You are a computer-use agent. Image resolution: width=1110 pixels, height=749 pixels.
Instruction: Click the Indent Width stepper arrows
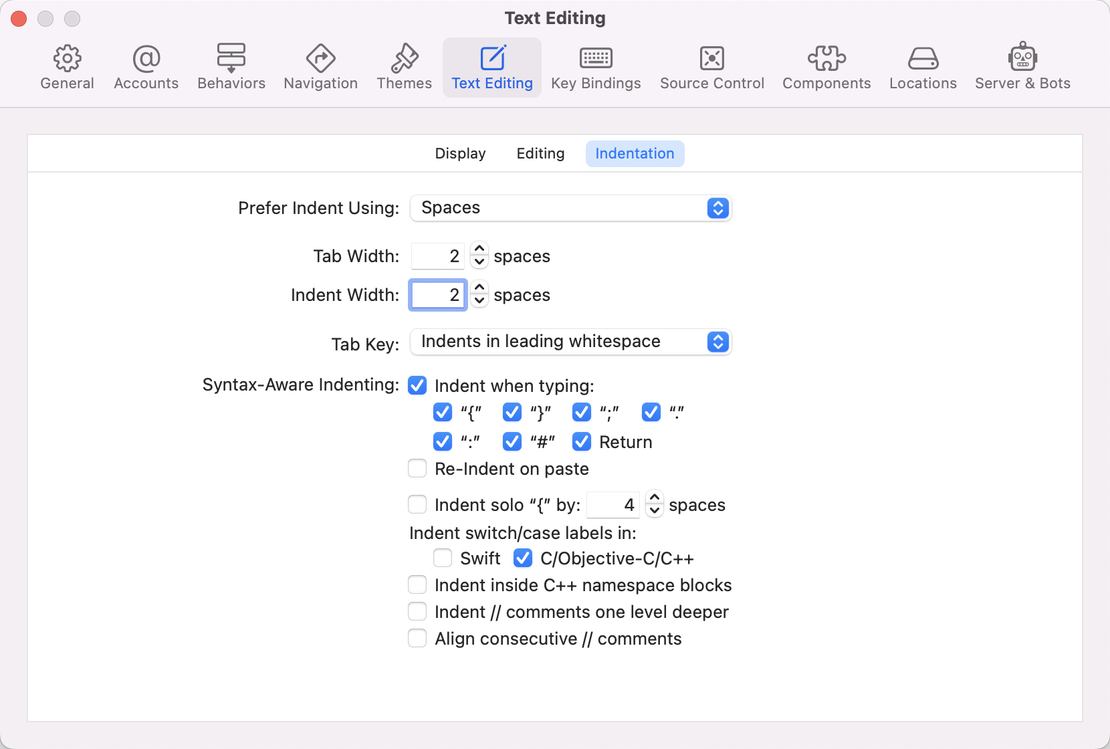[479, 295]
